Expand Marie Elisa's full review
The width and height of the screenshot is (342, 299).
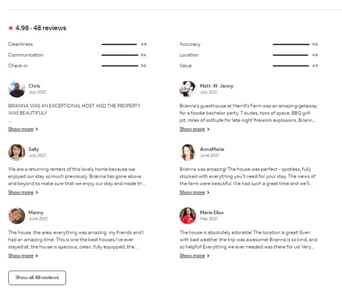pyautogui.click(x=195, y=255)
